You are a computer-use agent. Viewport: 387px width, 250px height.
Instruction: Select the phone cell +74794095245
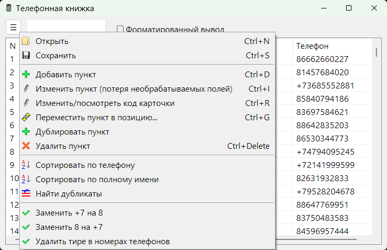[x=325, y=152]
